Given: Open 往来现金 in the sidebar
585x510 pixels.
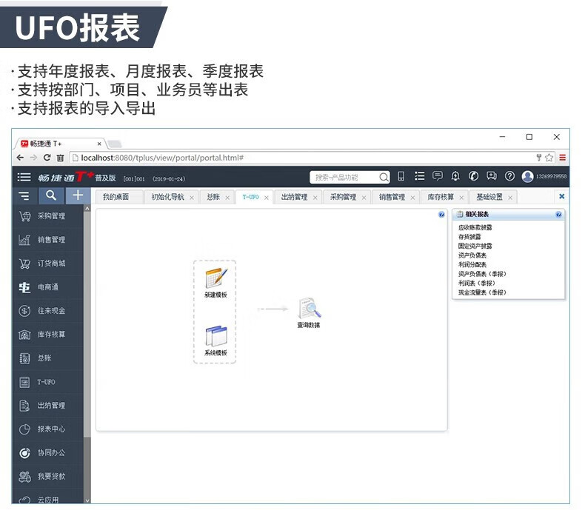Looking at the screenshot, I should (x=47, y=311).
